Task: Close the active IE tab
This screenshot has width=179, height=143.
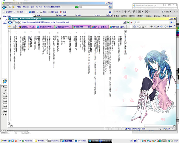Action: [x=89, y=27]
